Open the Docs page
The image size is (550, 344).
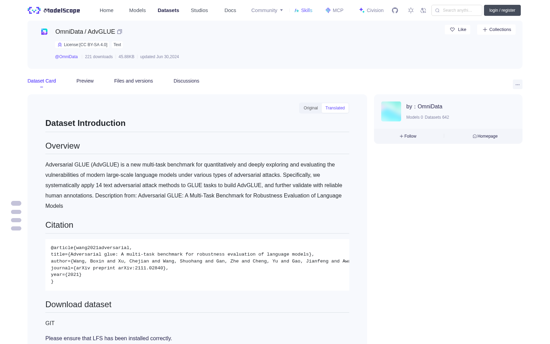click(230, 10)
